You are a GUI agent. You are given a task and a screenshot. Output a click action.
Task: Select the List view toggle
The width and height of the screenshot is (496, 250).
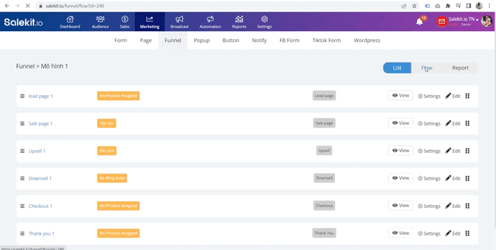[x=397, y=68]
